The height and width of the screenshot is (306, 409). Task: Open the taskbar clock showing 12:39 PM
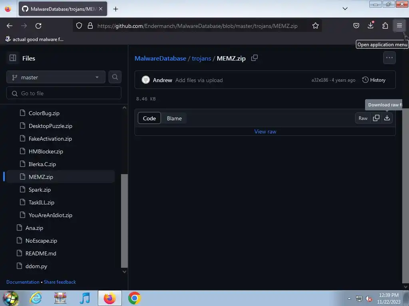389,298
